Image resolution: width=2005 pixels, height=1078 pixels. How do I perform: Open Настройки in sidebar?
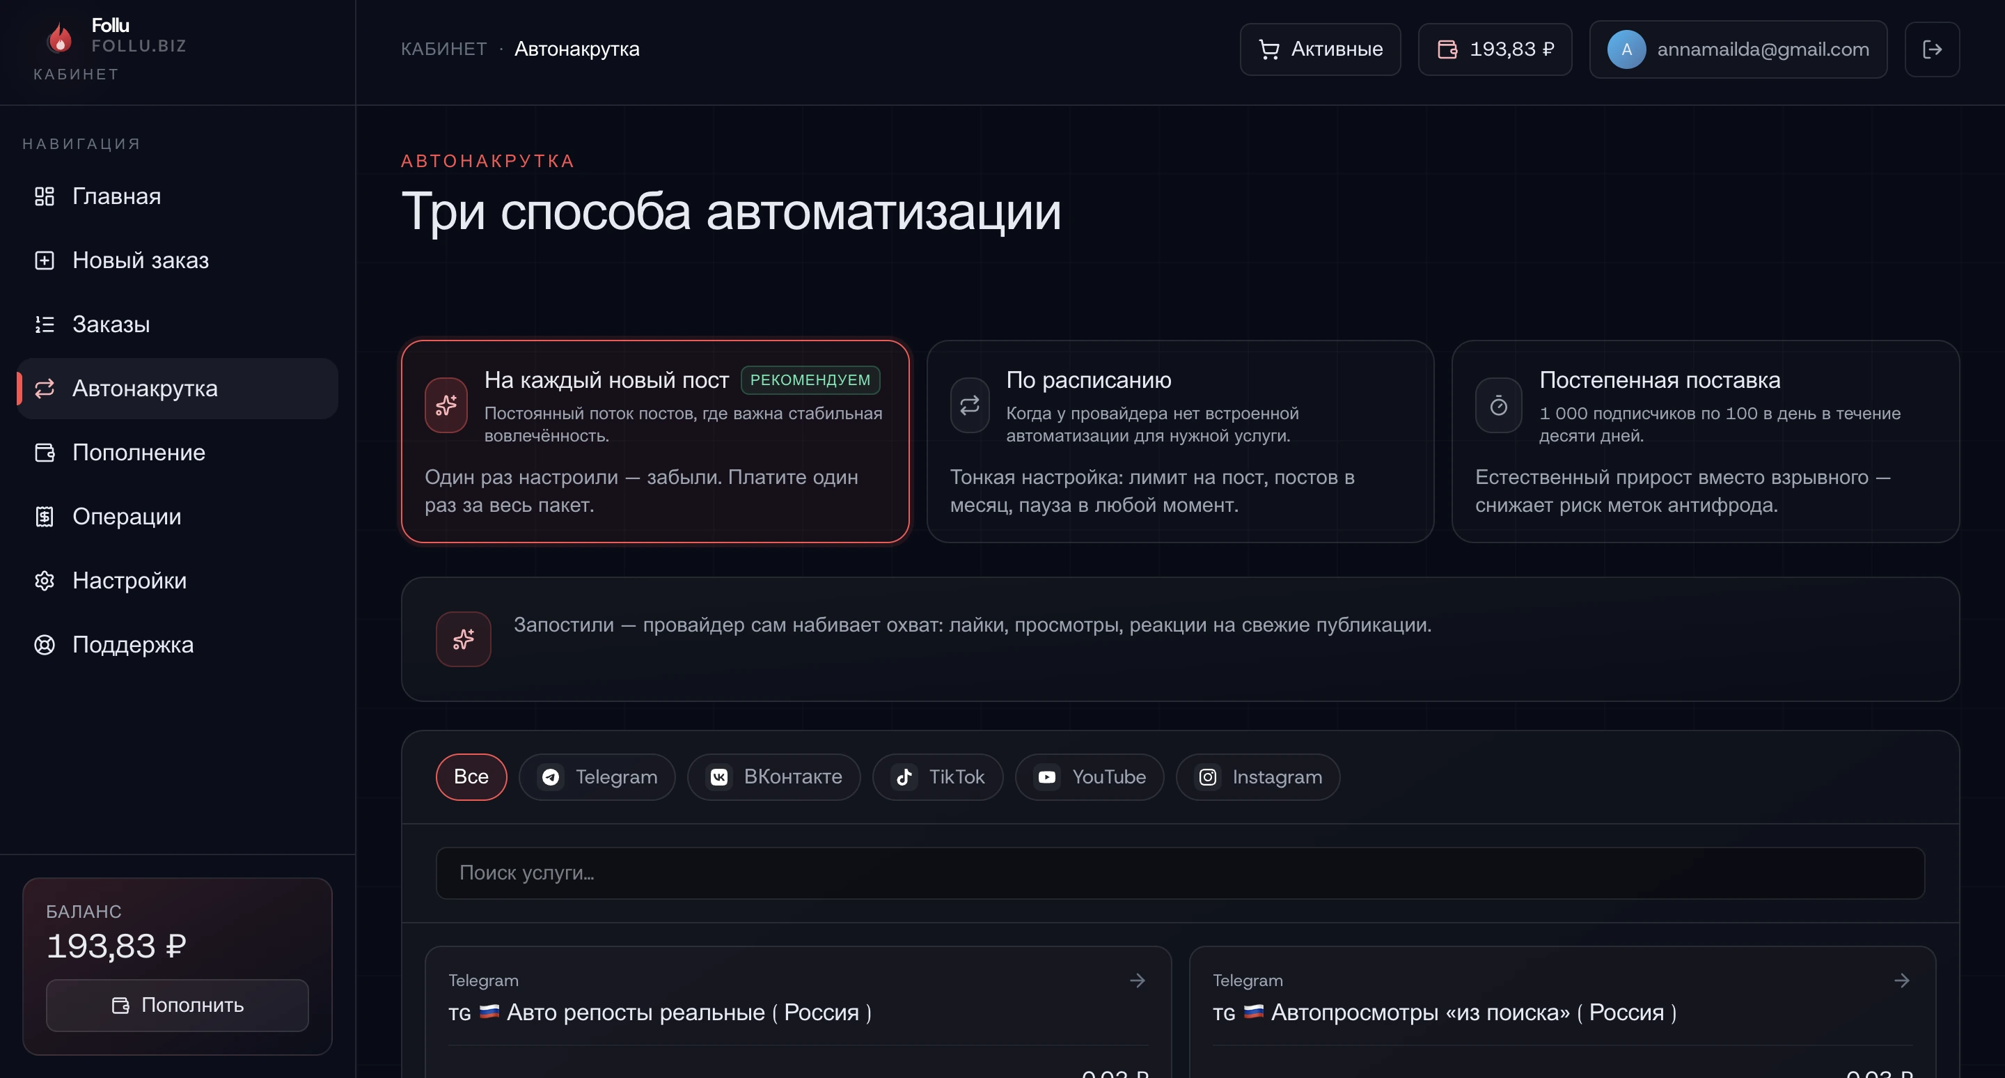(x=178, y=581)
